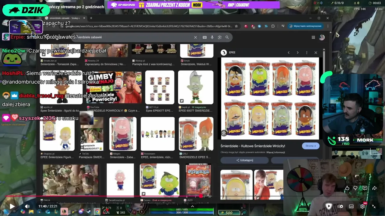Viewport: 385px width, 216px height.
Task: Open the Chrome three-dot menu
Action: click(328, 26)
